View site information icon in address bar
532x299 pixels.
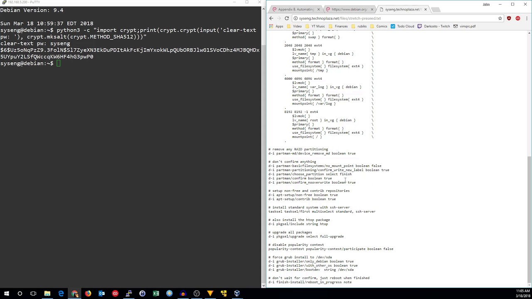click(x=296, y=18)
